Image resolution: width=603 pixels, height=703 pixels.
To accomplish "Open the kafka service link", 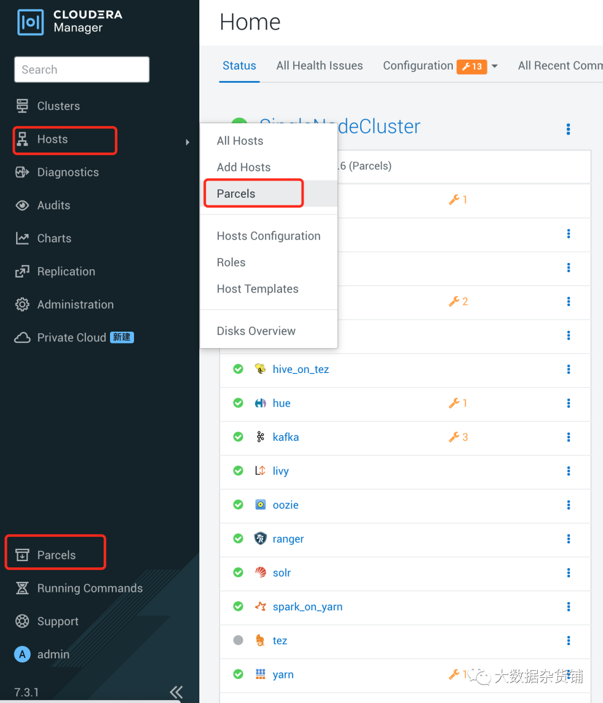I will [286, 437].
